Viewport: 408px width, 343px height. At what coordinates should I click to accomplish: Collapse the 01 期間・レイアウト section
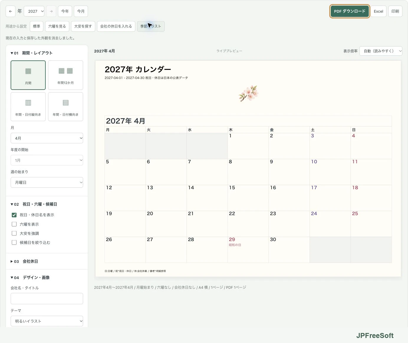(32, 53)
